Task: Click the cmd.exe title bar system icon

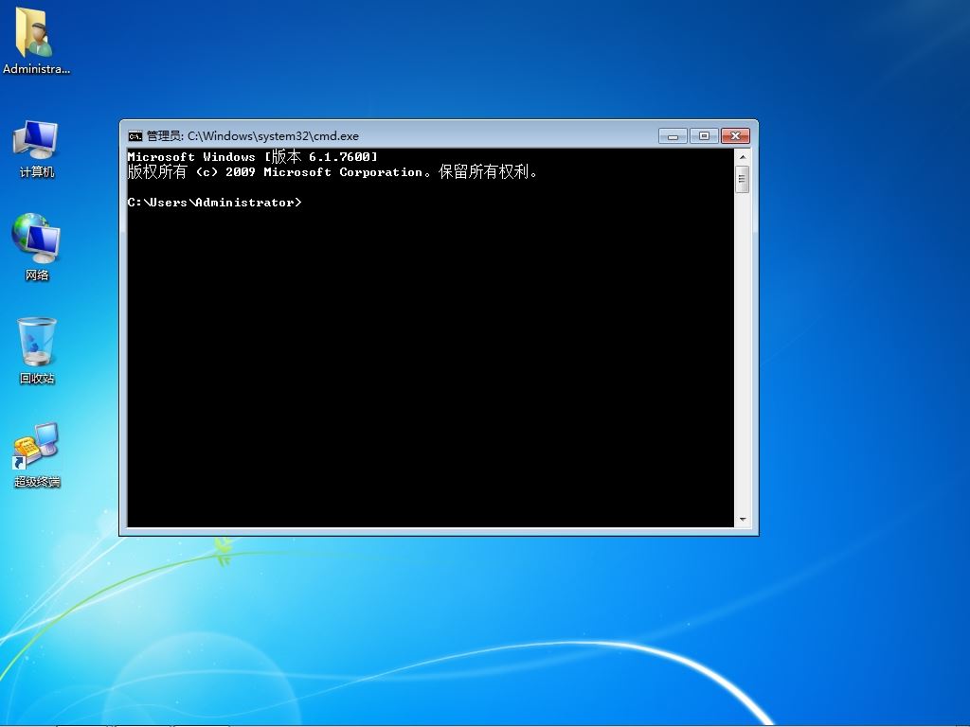Action: (135, 136)
